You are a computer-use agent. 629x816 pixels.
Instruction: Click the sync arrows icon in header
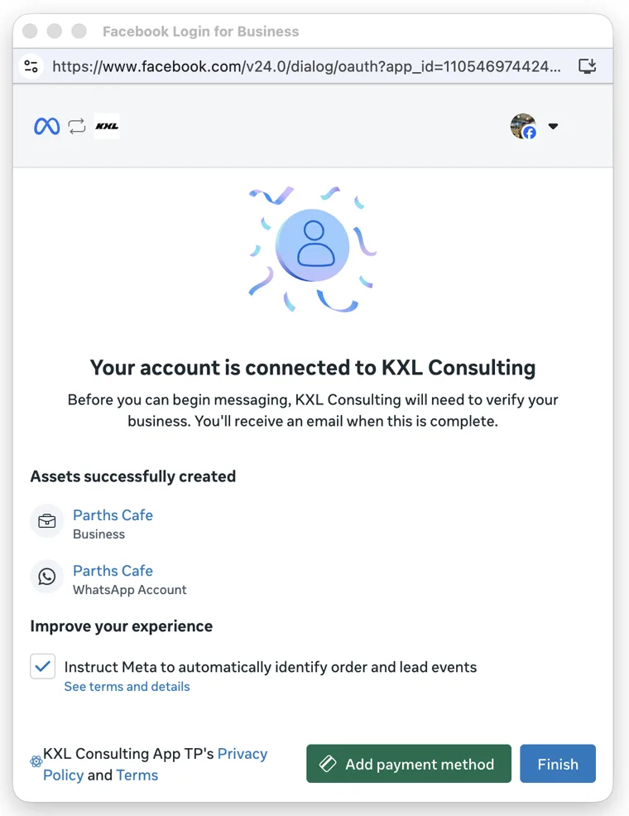coord(77,126)
